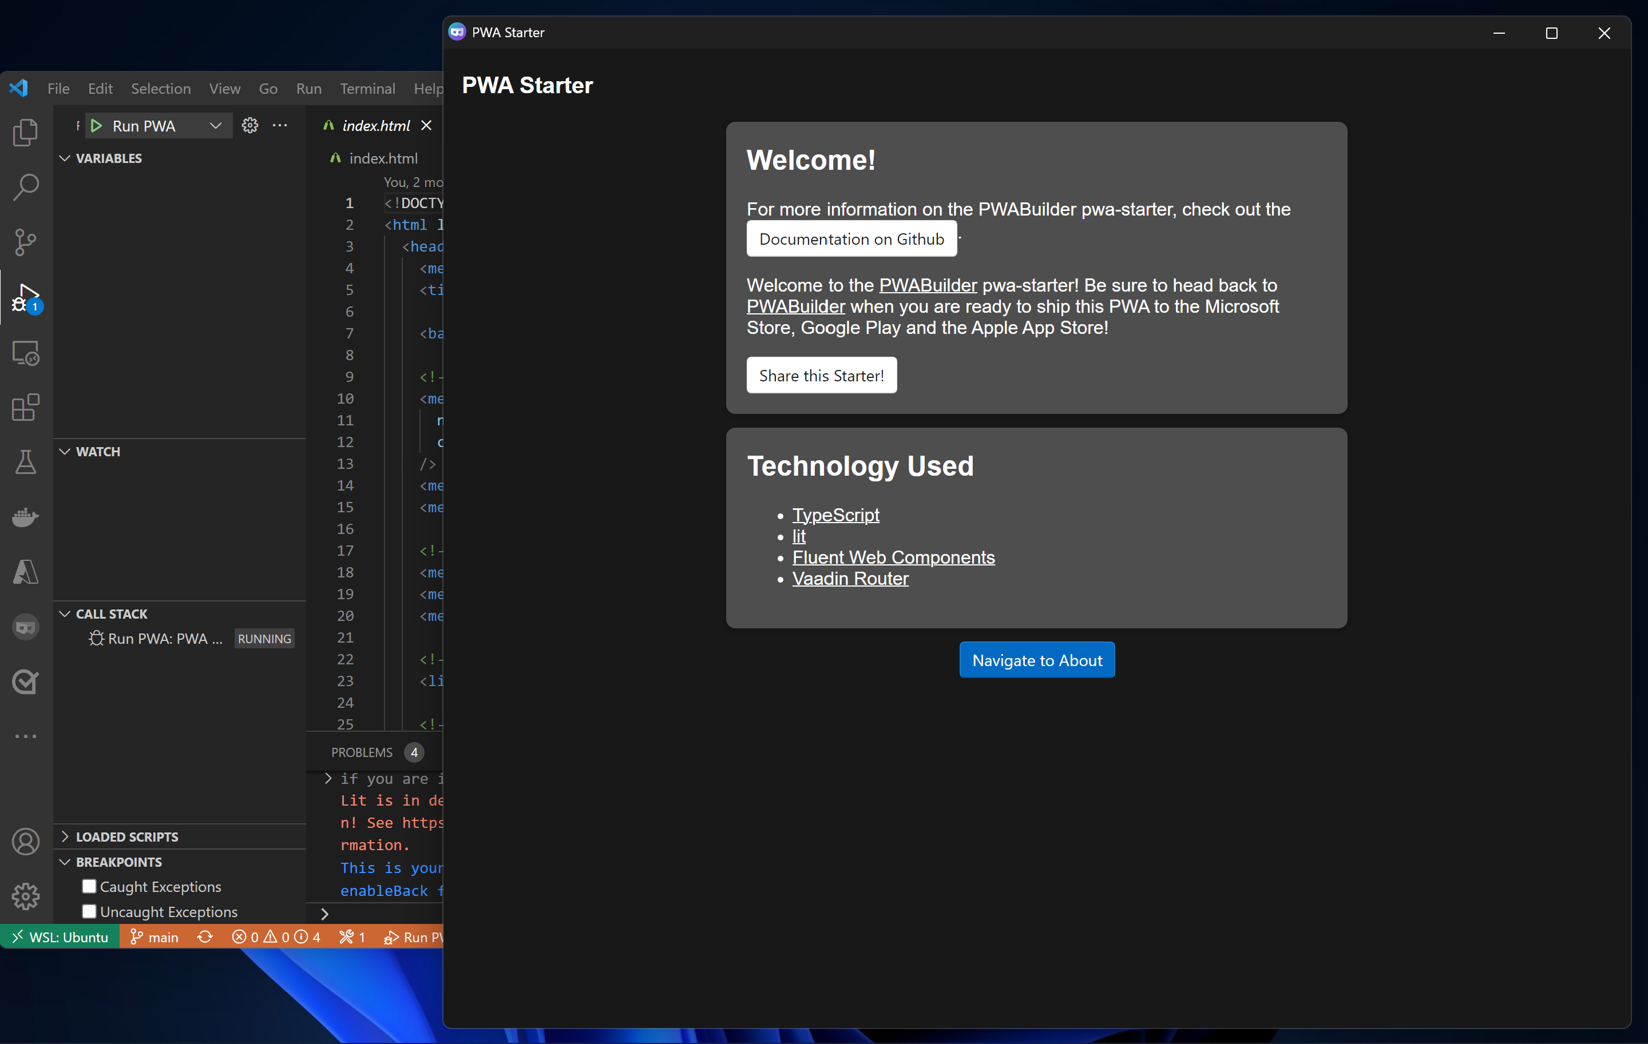
Task: Enable Uncaught Exceptions breakpoint checkbox
Action: coord(89,911)
